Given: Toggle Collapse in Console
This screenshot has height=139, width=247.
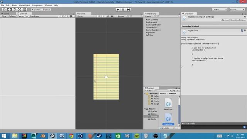Looking at the screenshot, I should (x=12, y=16).
